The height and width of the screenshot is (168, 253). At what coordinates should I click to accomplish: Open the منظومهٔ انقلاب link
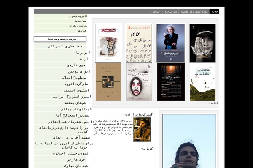[74, 78]
